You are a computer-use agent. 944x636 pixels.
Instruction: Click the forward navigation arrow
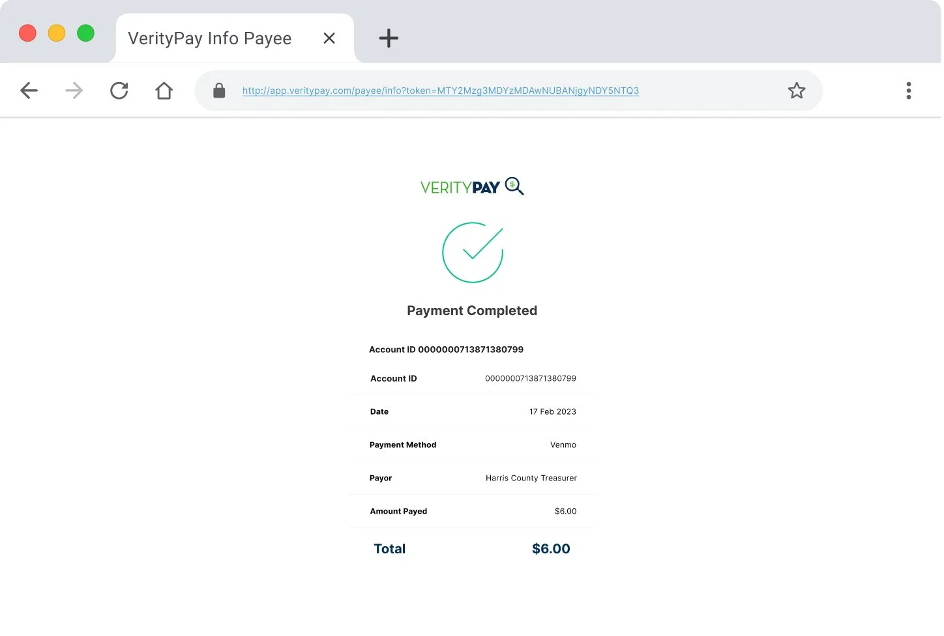(74, 90)
